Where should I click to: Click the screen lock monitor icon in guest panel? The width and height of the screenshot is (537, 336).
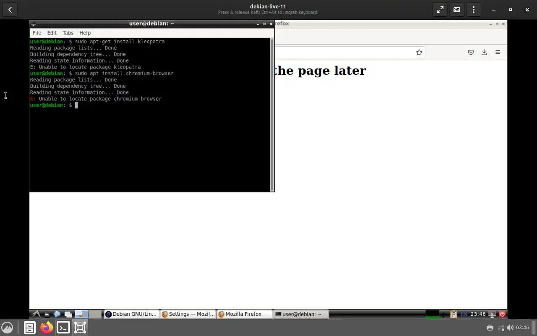click(493, 314)
